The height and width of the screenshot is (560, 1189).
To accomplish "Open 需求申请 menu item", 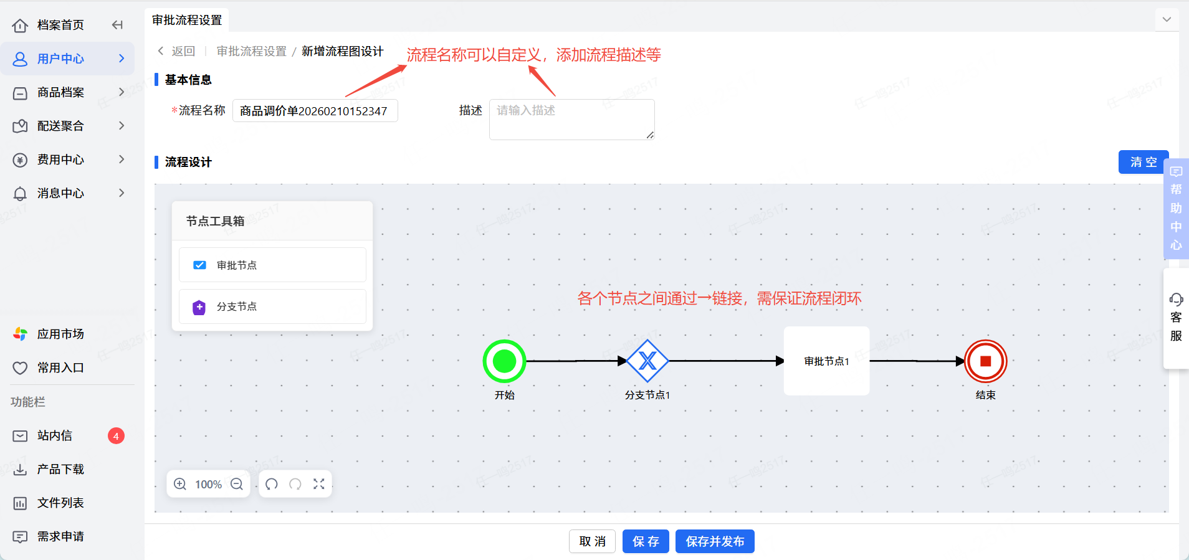I will pos(60,536).
